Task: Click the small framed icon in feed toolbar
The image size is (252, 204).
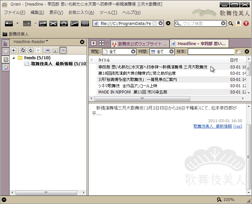Action: tap(55, 51)
